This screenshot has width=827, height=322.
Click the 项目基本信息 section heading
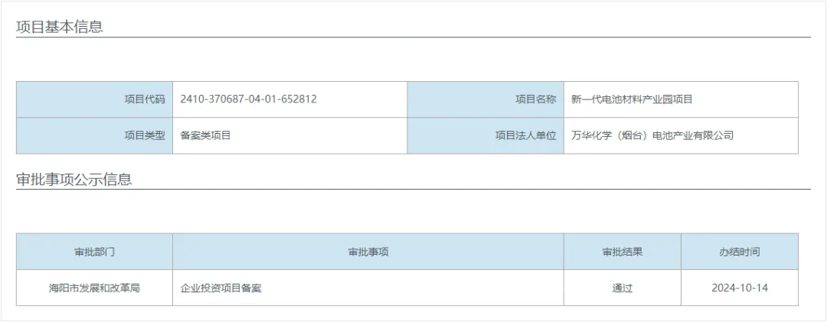(x=60, y=27)
